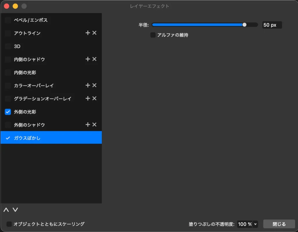Enable オブジェクトとともにスケーリング option

[x=9, y=224]
